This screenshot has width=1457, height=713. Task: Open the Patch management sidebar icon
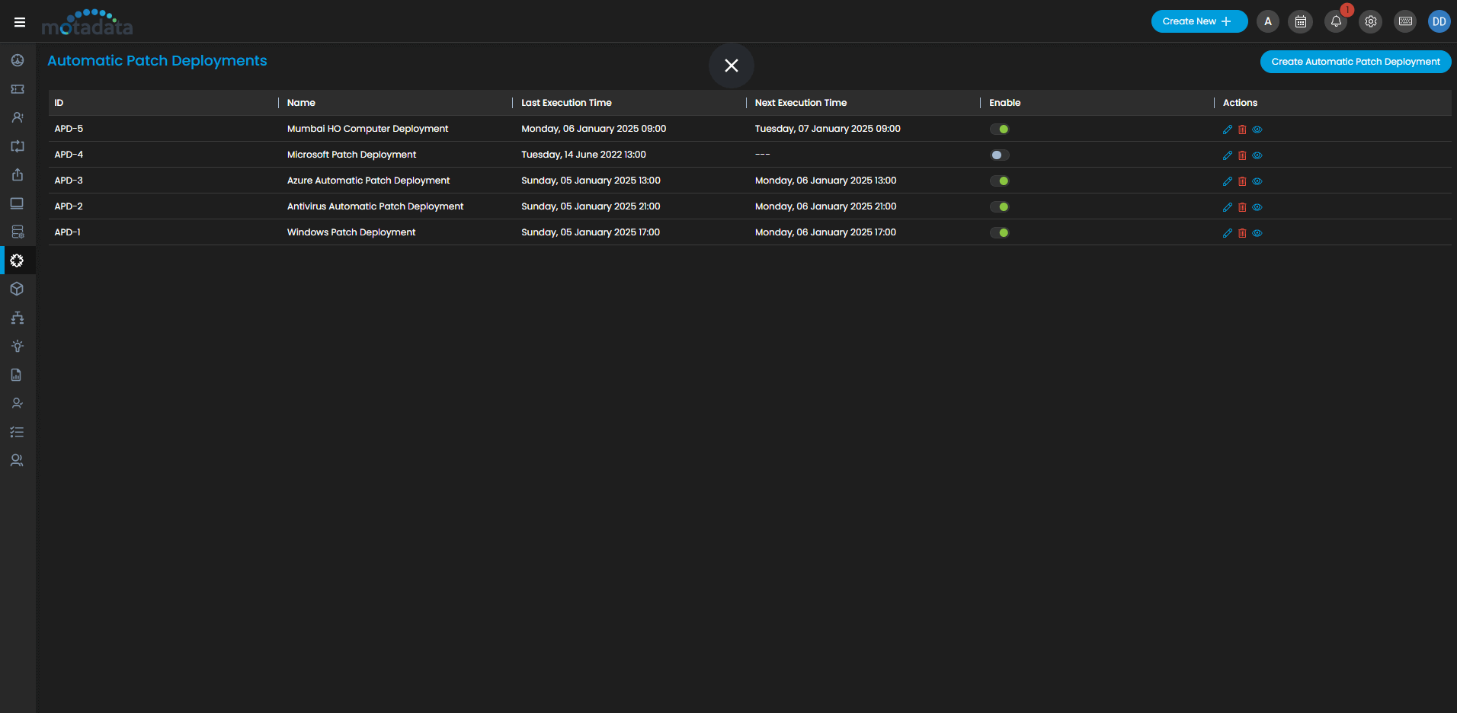click(x=18, y=261)
